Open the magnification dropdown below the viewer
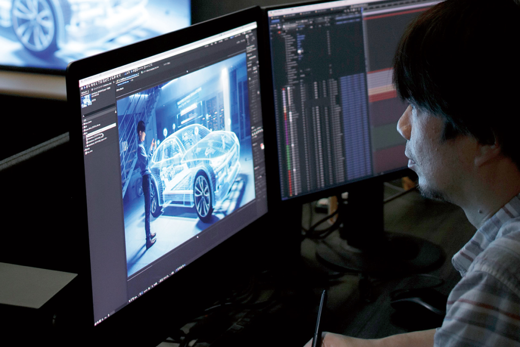Screen dimensions: 520x347 tap(133, 299)
